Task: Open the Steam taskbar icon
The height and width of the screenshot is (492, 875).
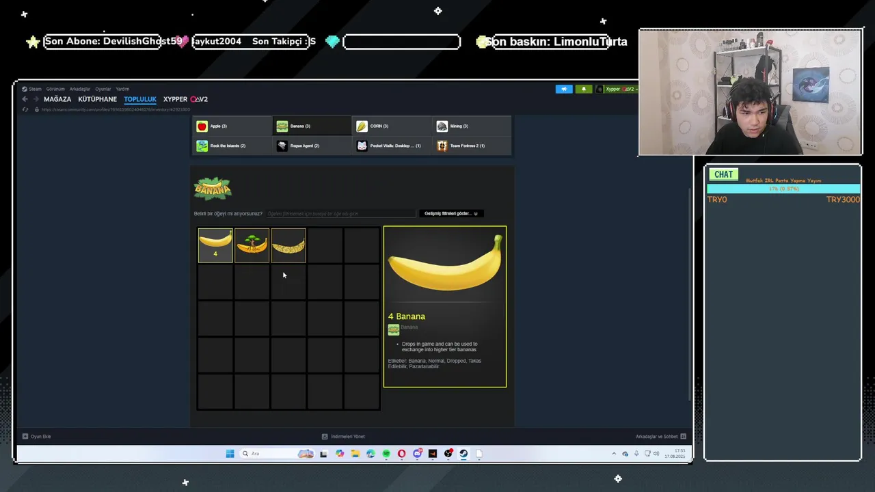Action: [463, 454]
